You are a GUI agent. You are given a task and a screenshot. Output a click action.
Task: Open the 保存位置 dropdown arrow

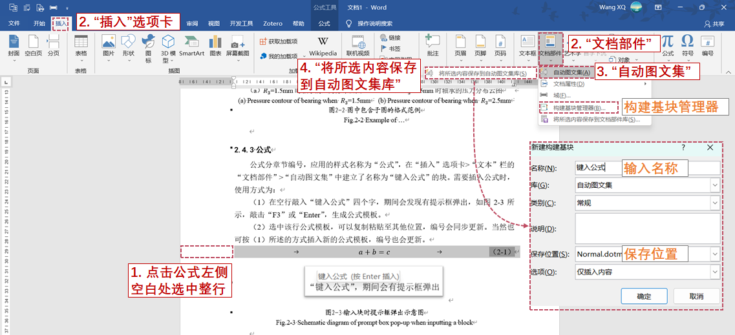714,254
